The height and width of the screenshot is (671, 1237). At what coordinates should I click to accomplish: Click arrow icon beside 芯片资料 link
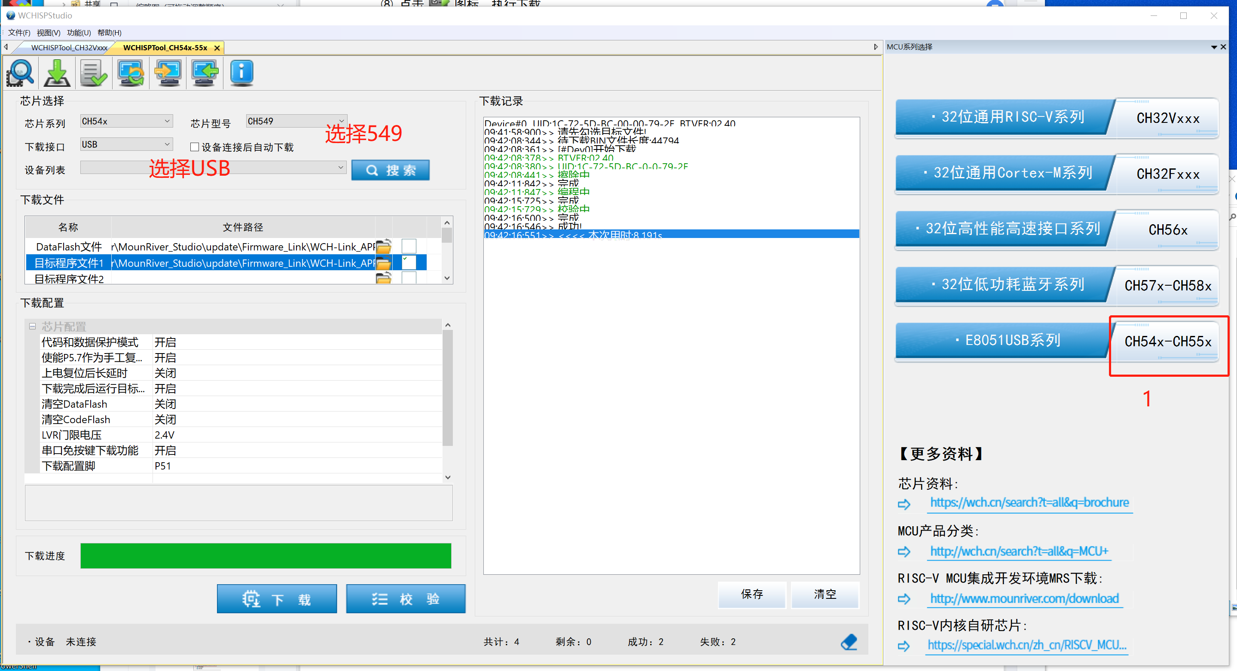904,504
